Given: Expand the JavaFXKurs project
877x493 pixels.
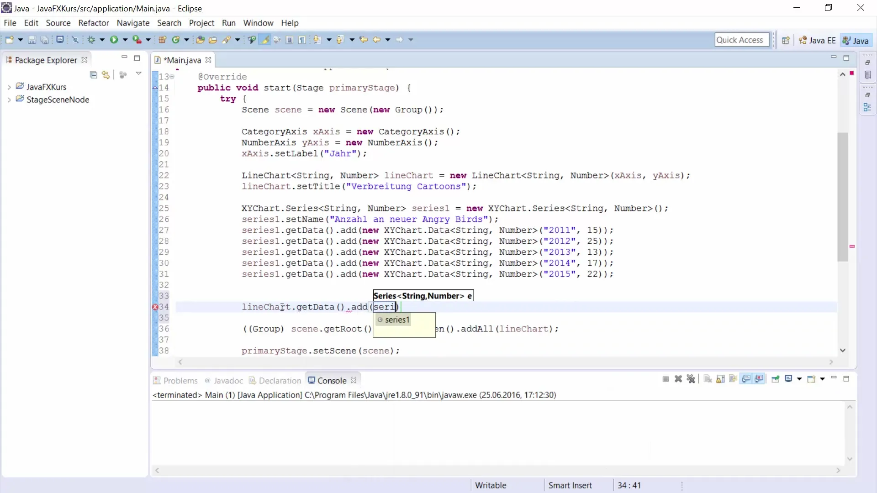Looking at the screenshot, I should tap(9, 87).
